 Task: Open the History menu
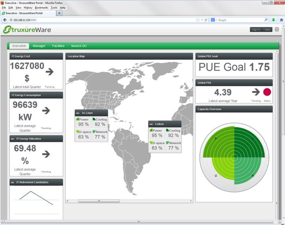(x=28, y=7)
